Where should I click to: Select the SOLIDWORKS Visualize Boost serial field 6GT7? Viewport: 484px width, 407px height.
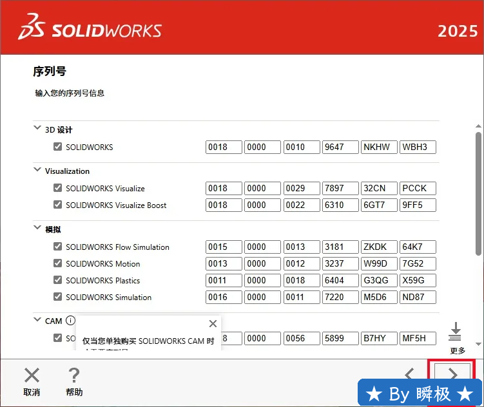click(x=379, y=205)
